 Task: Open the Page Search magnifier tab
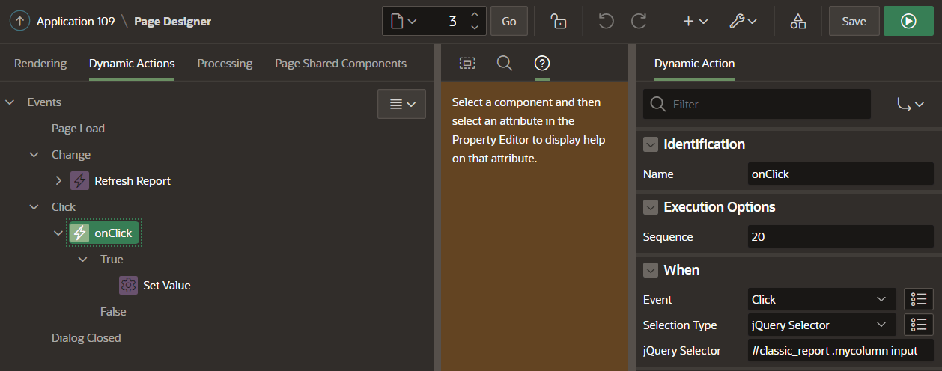[x=505, y=64]
